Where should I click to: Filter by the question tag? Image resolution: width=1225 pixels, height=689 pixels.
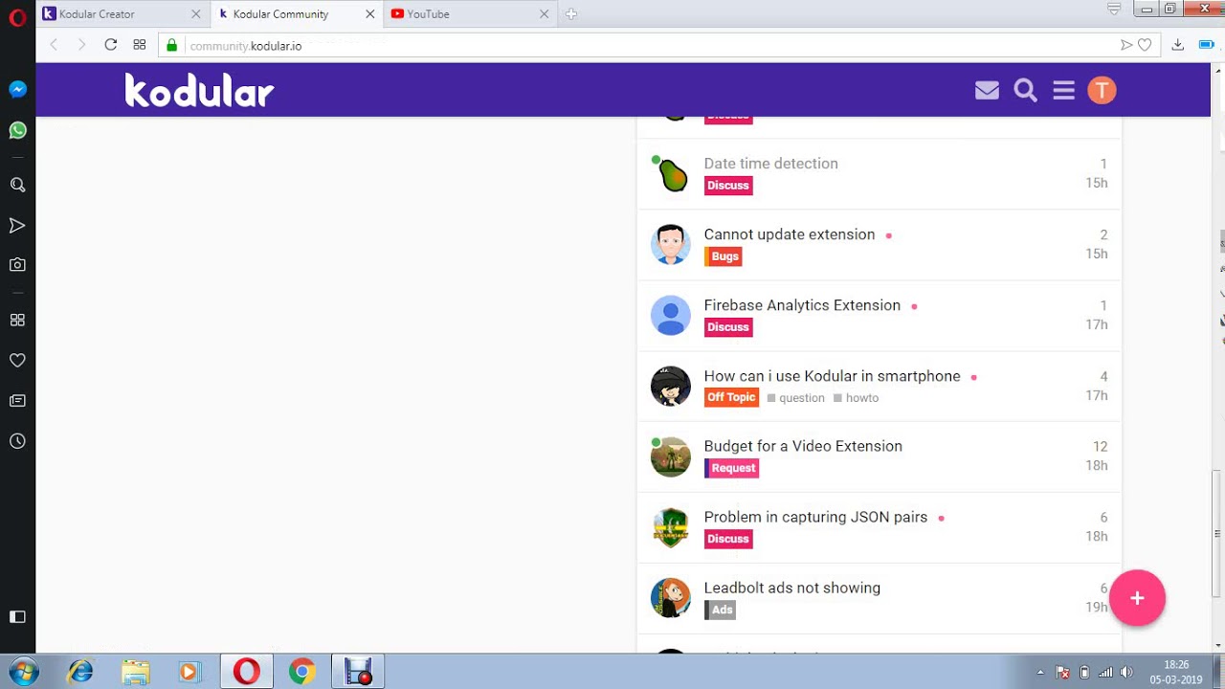[x=795, y=398]
